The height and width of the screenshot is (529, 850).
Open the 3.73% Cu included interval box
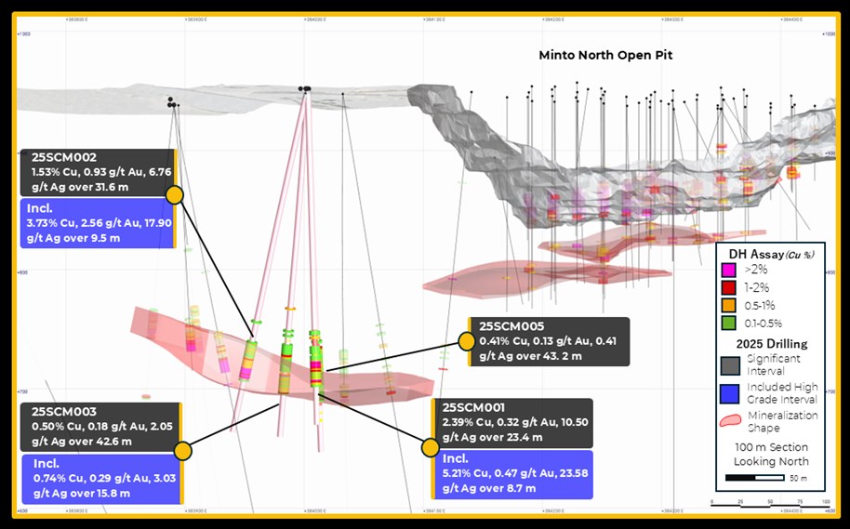pyautogui.click(x=97, y=223)
